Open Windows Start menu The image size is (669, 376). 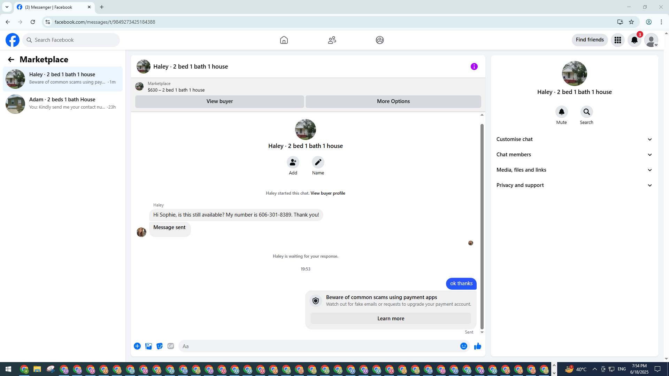pos(8,369)
